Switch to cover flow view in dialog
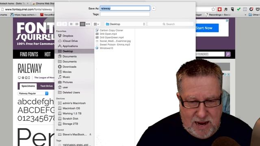Screen dimensions: 260x146 coord(88,24)
